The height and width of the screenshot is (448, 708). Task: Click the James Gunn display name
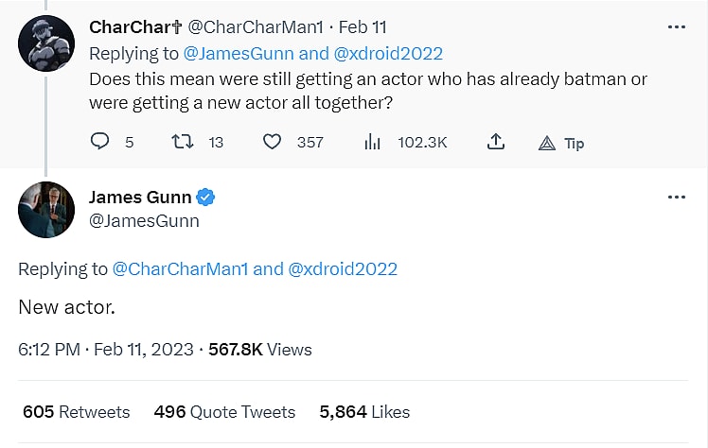click(x=139, y=198)
